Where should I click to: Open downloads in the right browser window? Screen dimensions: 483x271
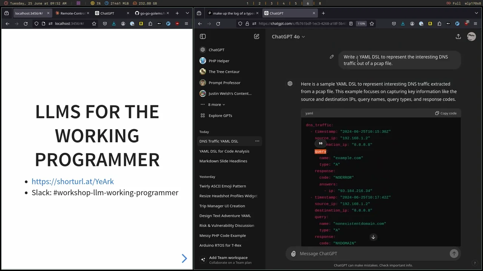[x=403, y=24]
